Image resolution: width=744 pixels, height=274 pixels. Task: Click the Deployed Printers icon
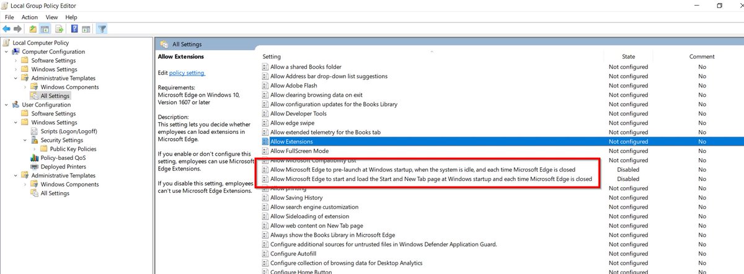pyautogui.click(x=35, y=167)
